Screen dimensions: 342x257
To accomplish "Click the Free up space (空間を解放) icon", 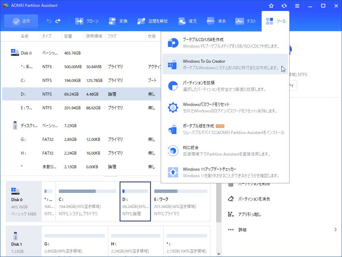I will (141, 21).
